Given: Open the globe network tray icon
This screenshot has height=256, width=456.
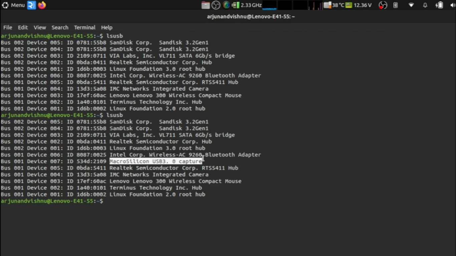Looking at the screenshot, I should point(226,5).
